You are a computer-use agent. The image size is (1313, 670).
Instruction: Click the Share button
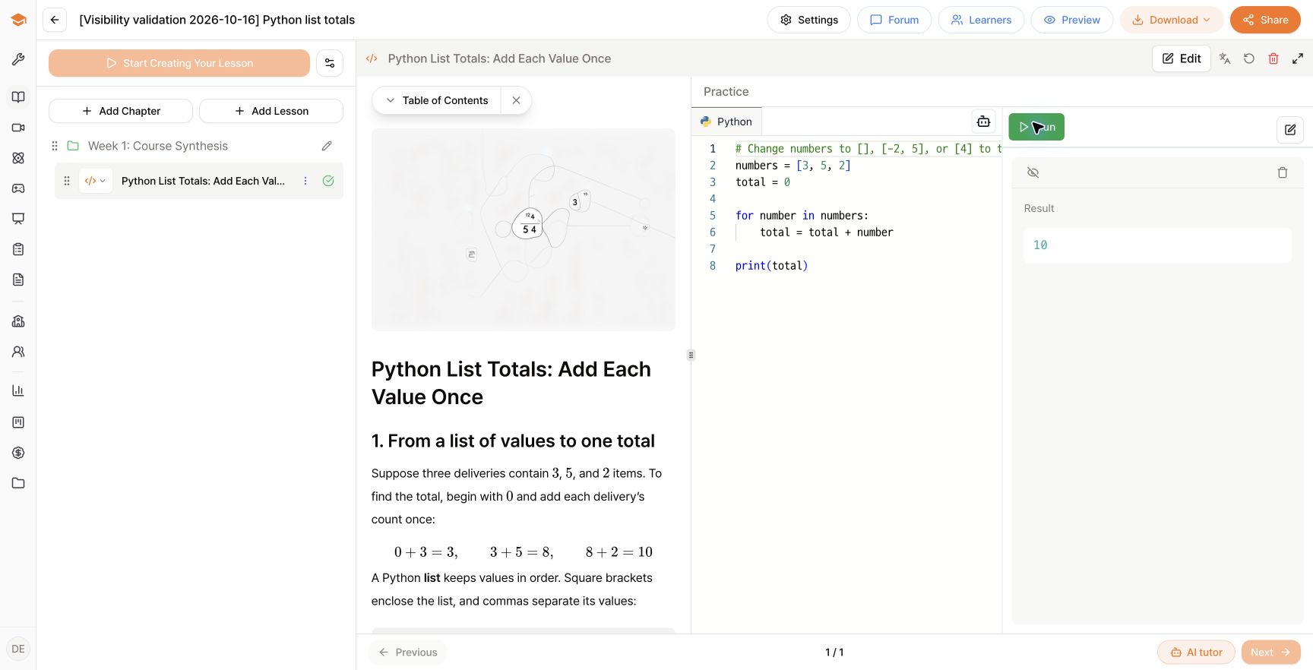(x=1265, y=20)
